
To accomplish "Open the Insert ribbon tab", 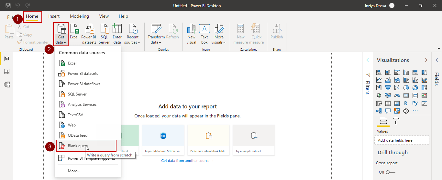I will click(54, 16).
